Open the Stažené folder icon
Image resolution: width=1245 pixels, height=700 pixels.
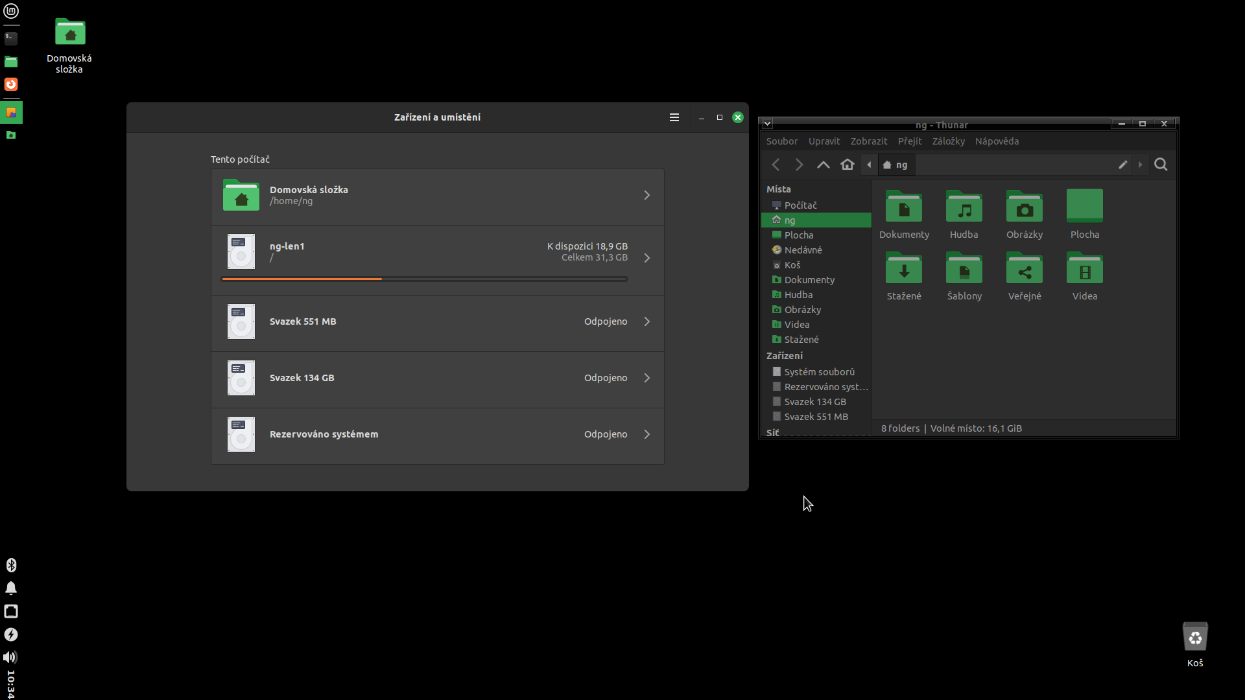(x=903, y=270)
